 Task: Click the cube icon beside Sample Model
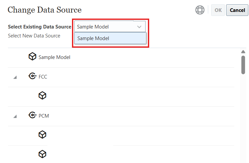pyautogui.click(x=32, y=57)
